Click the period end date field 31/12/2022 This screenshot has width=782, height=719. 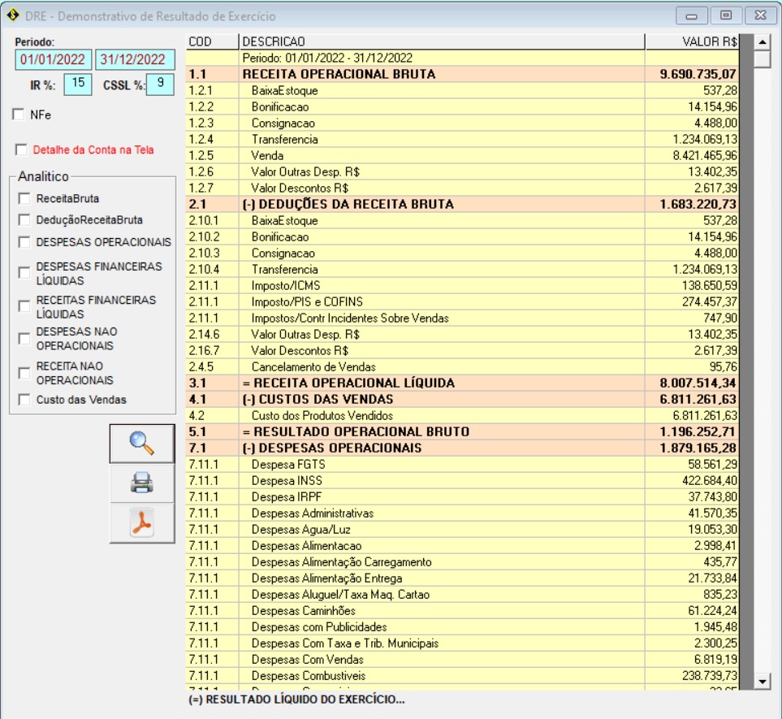coord(134,60)
